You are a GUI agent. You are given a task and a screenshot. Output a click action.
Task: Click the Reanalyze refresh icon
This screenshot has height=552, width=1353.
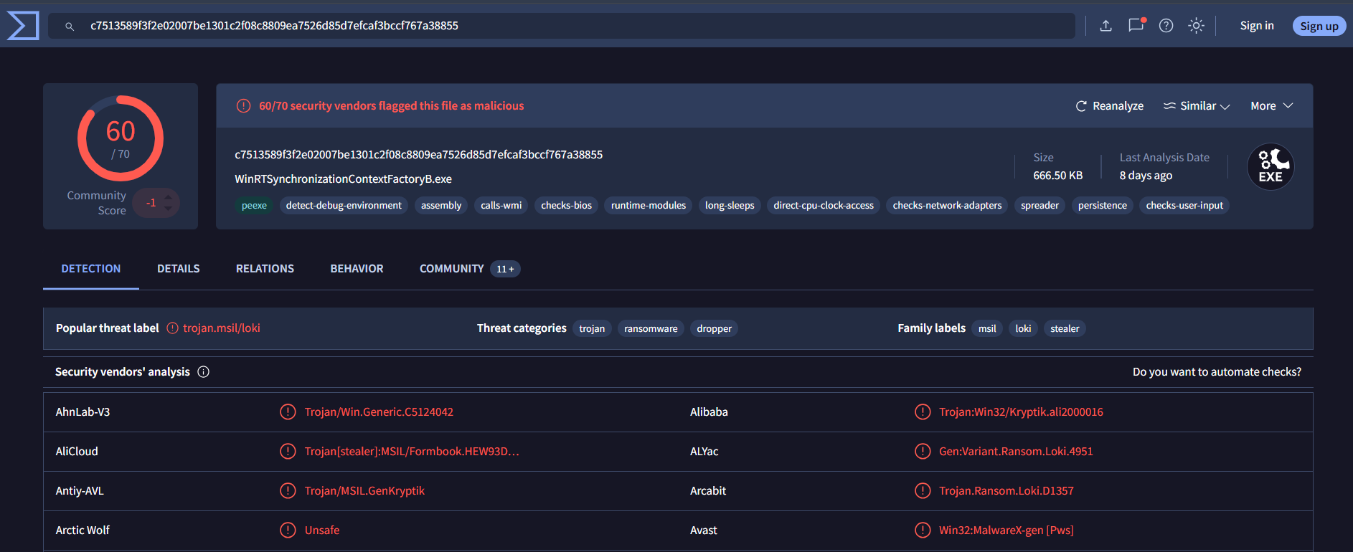tap(1081, 106)
